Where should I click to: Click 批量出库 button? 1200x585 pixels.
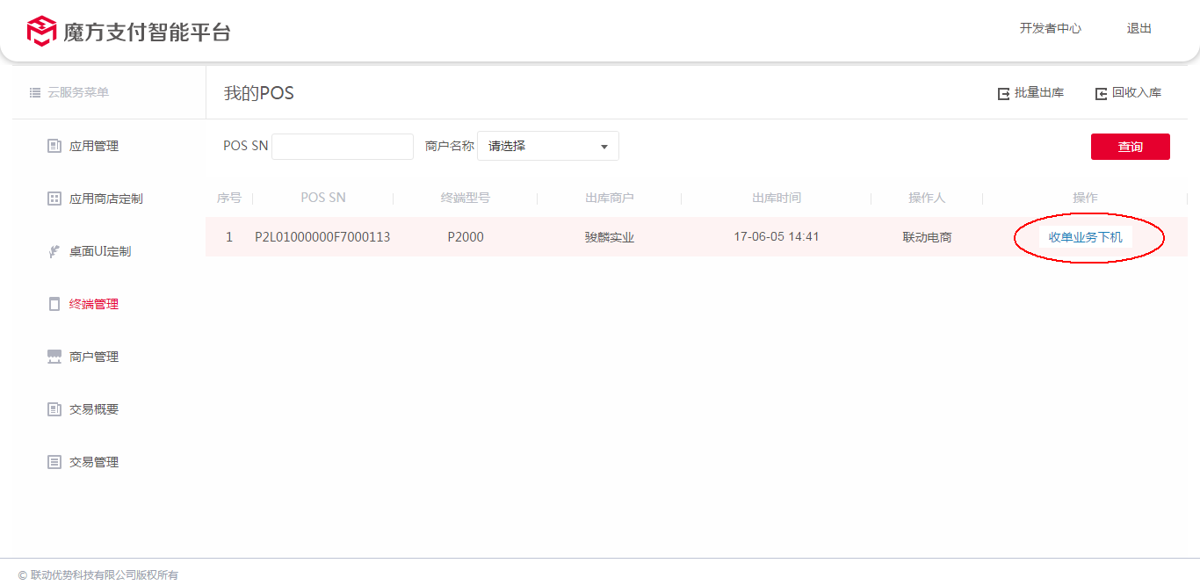pyautogui.click(x=1030, y=93)
